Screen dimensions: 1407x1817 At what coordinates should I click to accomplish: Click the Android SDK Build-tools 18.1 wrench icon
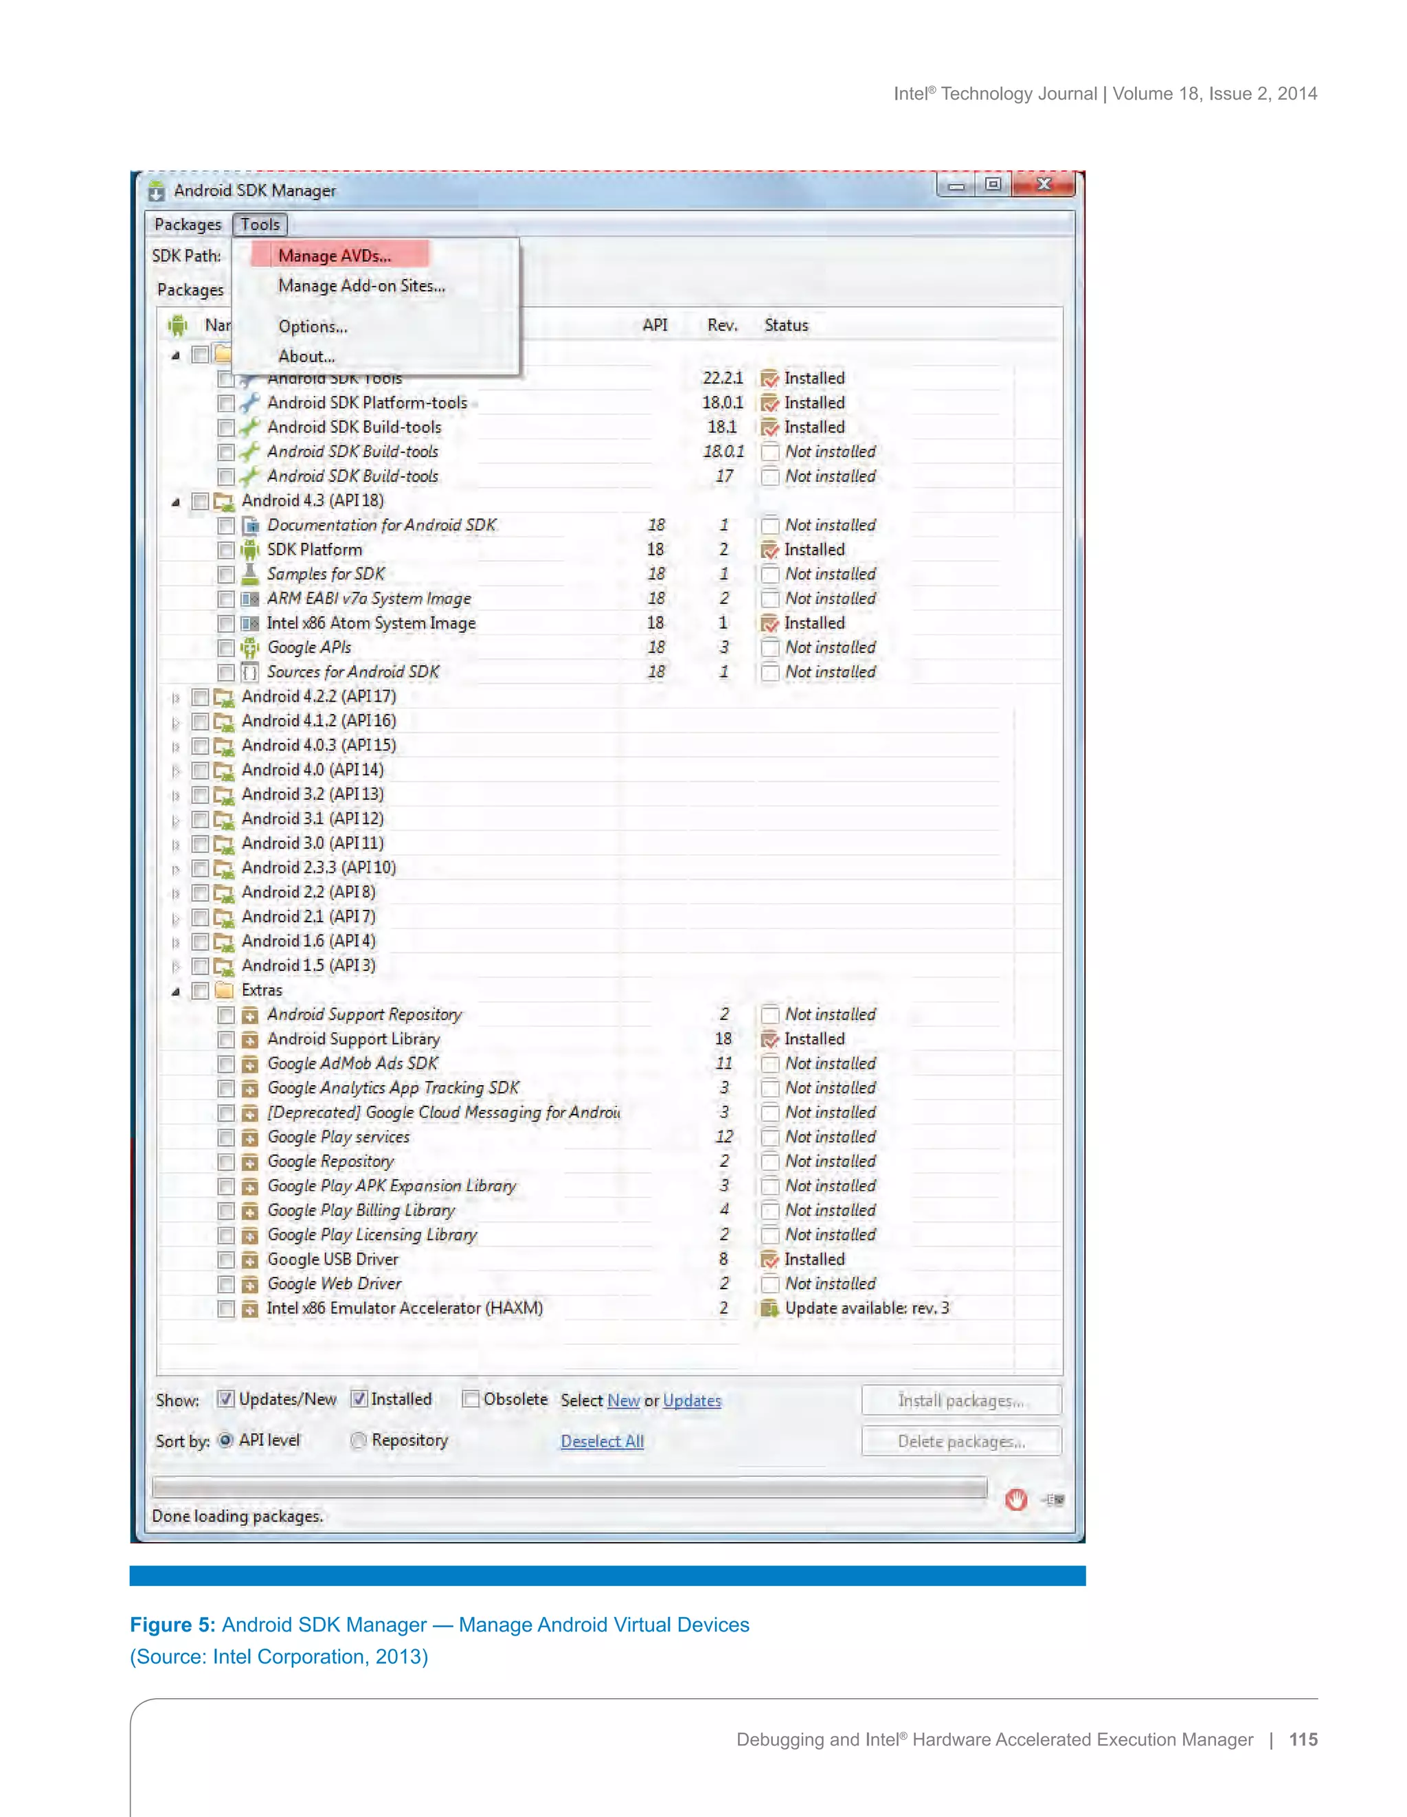tap(249, 427)
